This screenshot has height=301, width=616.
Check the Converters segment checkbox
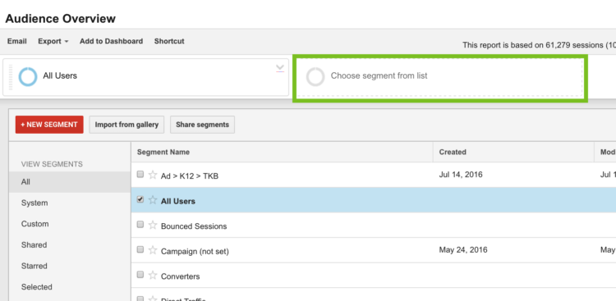pos(140,275)
